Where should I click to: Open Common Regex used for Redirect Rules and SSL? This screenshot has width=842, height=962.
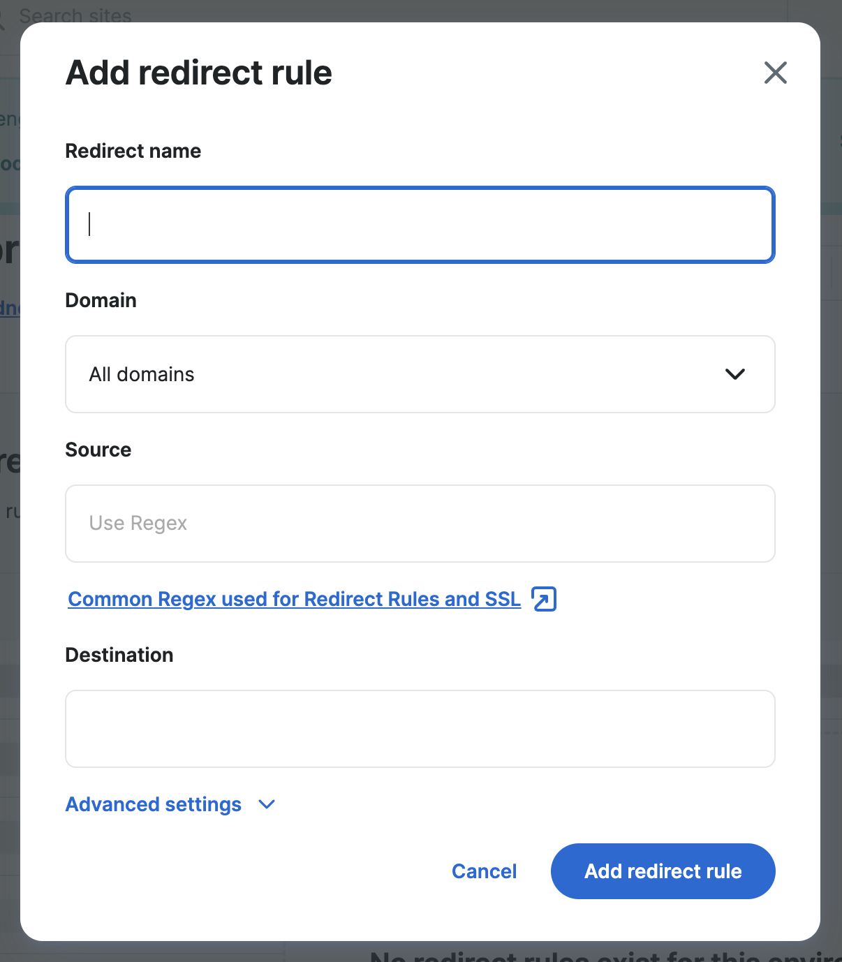[293, 599]
